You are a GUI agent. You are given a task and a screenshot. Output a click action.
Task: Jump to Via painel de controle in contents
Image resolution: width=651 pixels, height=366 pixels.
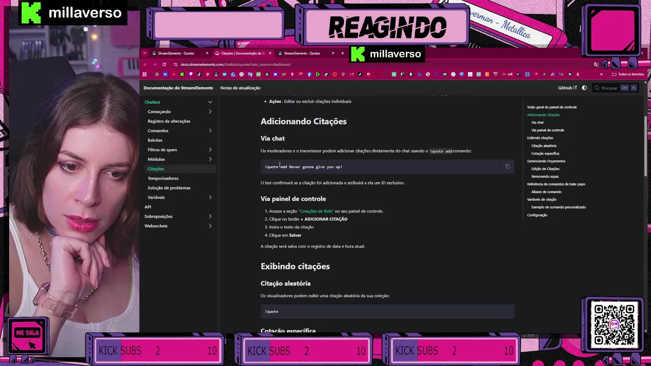548,130
